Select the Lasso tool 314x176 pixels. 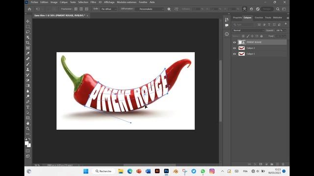pyautogui.click(x=28, y=32)
